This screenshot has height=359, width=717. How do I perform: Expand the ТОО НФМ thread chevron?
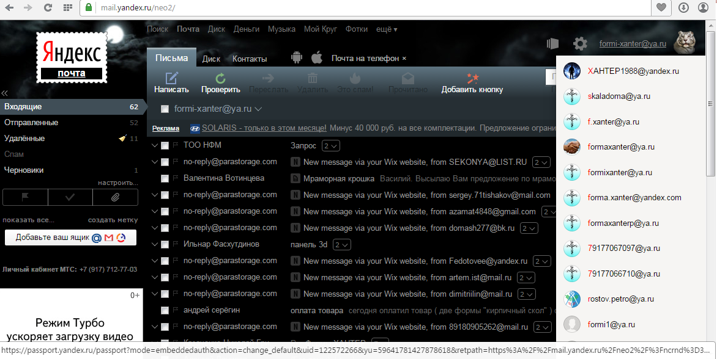(x=154, y=145)
